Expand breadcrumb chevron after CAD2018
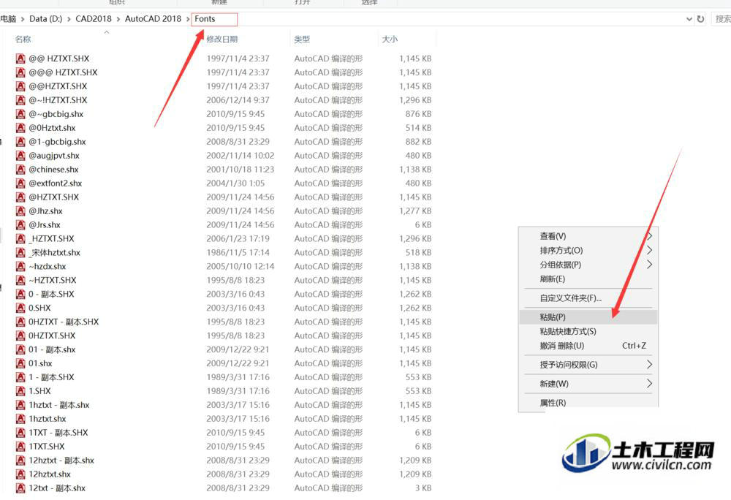 tap(118, 19)
